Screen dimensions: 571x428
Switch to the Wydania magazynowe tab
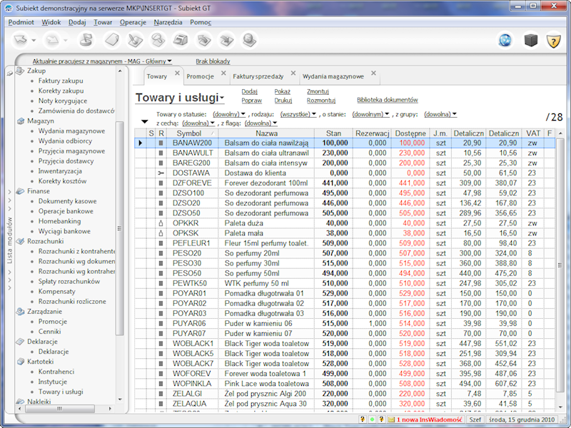tap(333, 76)
